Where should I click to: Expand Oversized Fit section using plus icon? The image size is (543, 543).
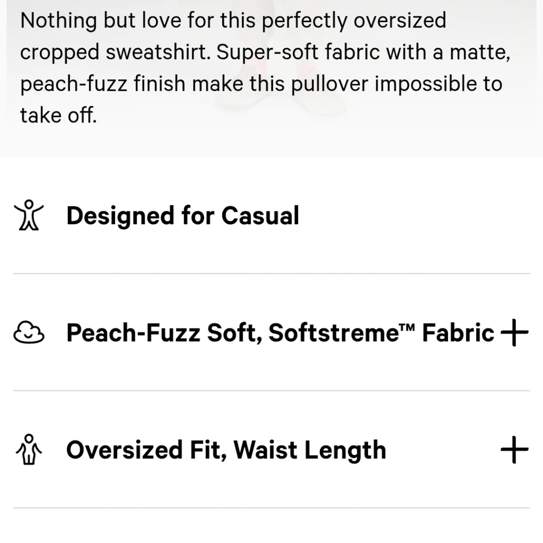click(x=513, y=450)
